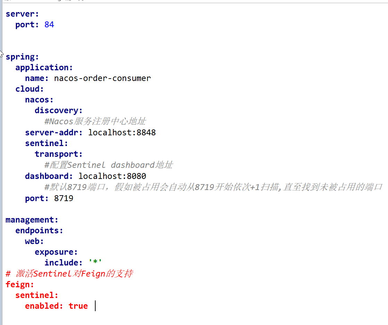
Task: Click the 'application:' key
Action: (44, 68)
